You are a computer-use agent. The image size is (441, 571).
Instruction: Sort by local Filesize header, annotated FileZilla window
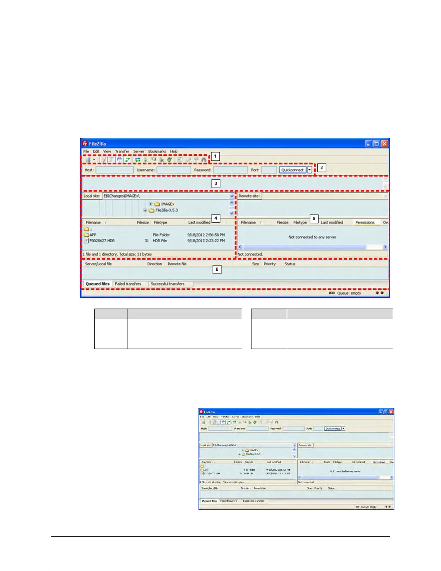tap(138, 222)
